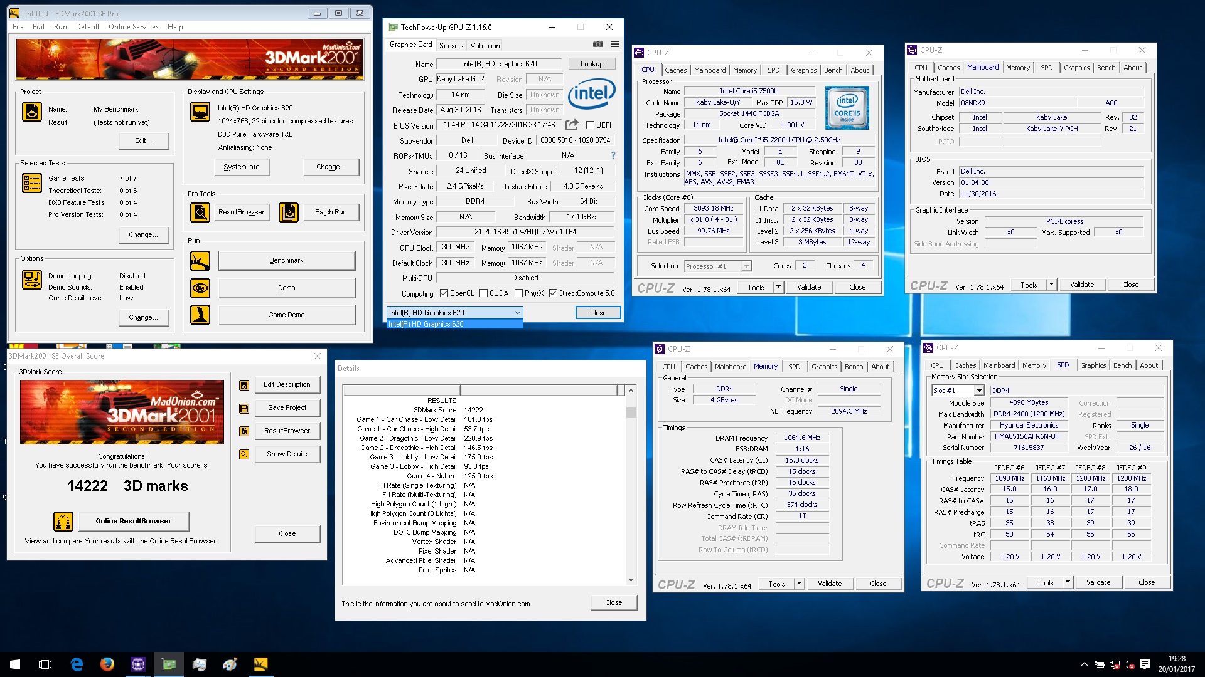
Task: Open the File menu in 3DMark2001
Action: [x=18, y=27]
